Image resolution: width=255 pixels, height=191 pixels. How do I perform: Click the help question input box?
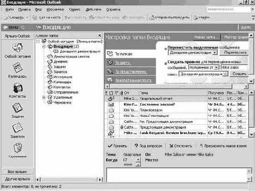[x=229, y=9]
